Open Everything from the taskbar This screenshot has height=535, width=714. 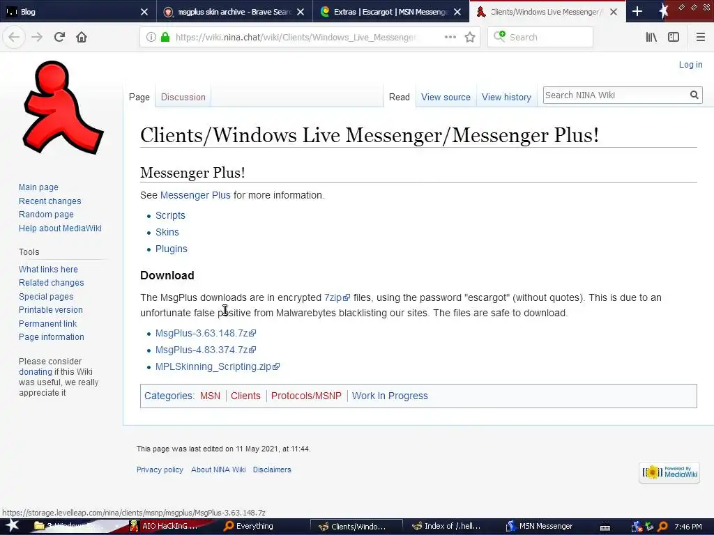click(249, 526)
